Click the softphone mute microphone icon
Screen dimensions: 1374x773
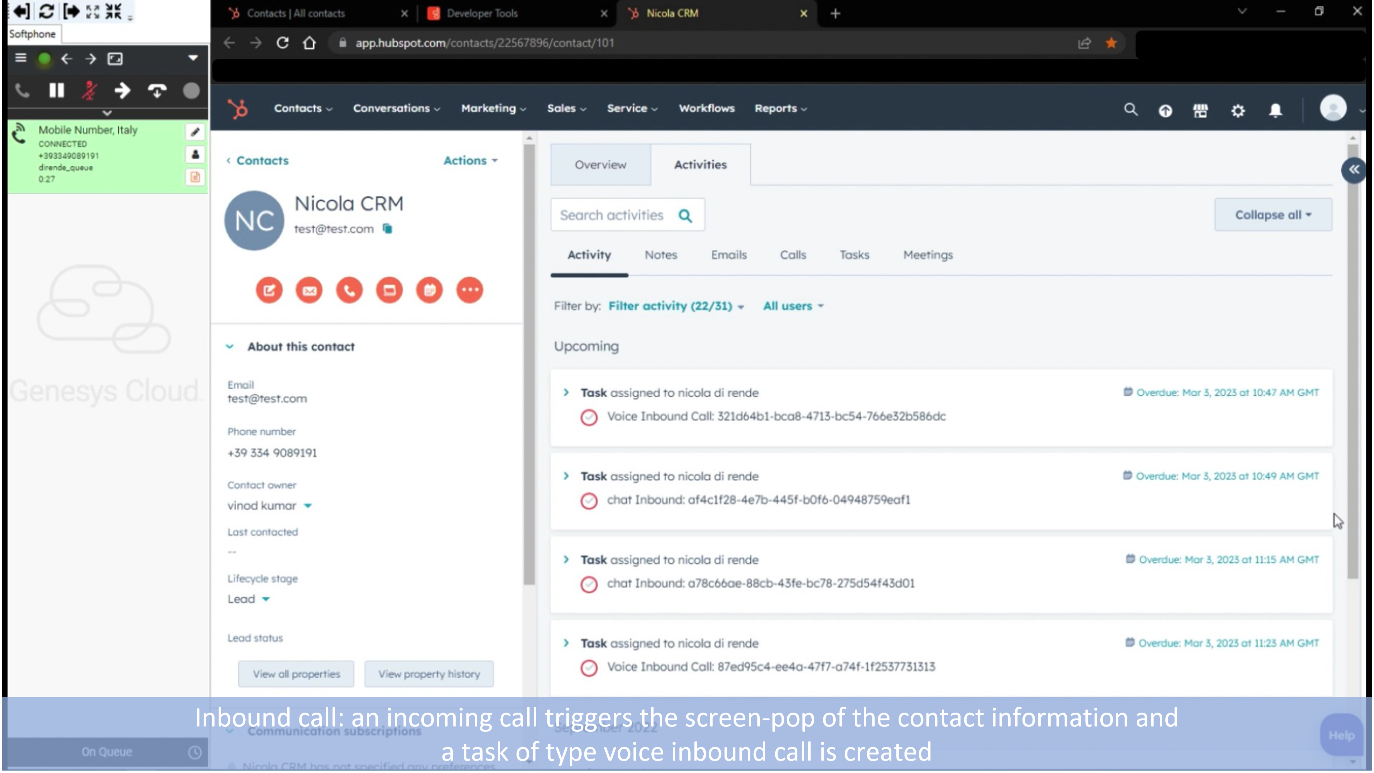[90, 91]
